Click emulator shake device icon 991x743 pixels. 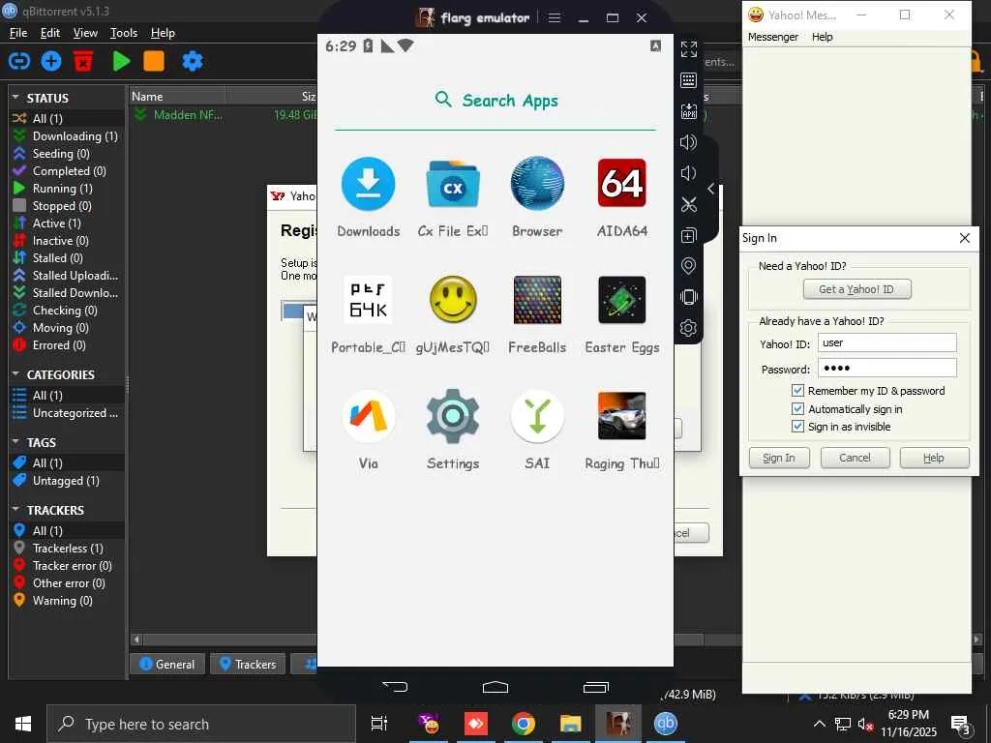click(x=689, y=297)
